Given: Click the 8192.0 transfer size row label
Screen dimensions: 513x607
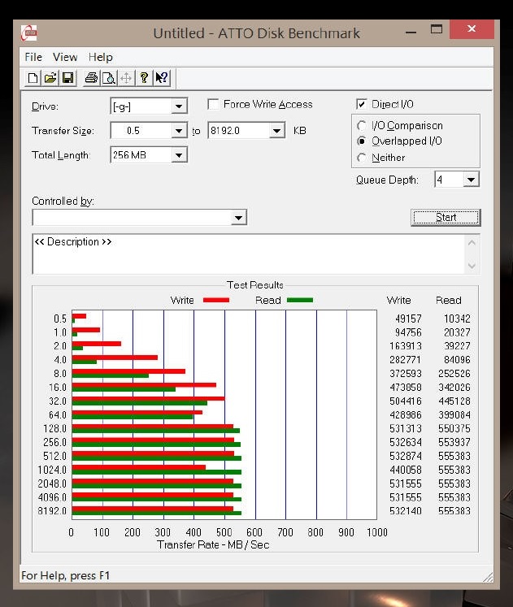Looking at the screenshot, I should coord(52,511).
